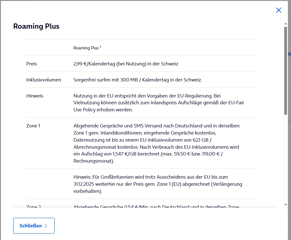Select the Preis row label
The width and height of the screenshot is (291, 240).
(x=31, y=64)
